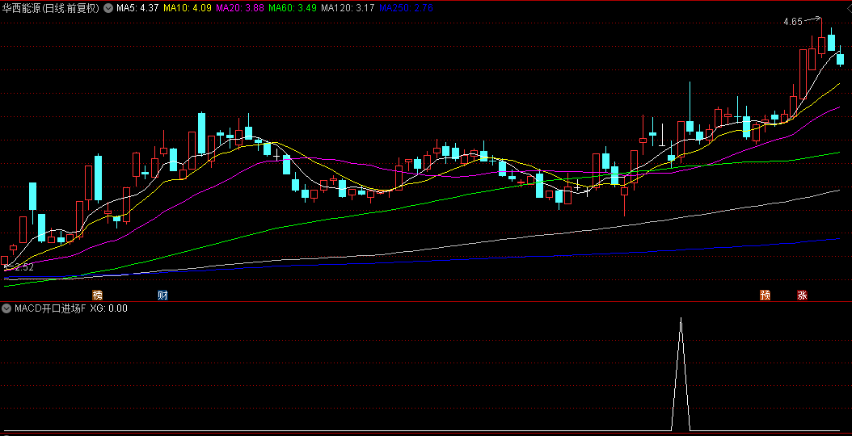852x436 pixels.
Task: Click the 2.52 low price label
Action: [24, 267]
